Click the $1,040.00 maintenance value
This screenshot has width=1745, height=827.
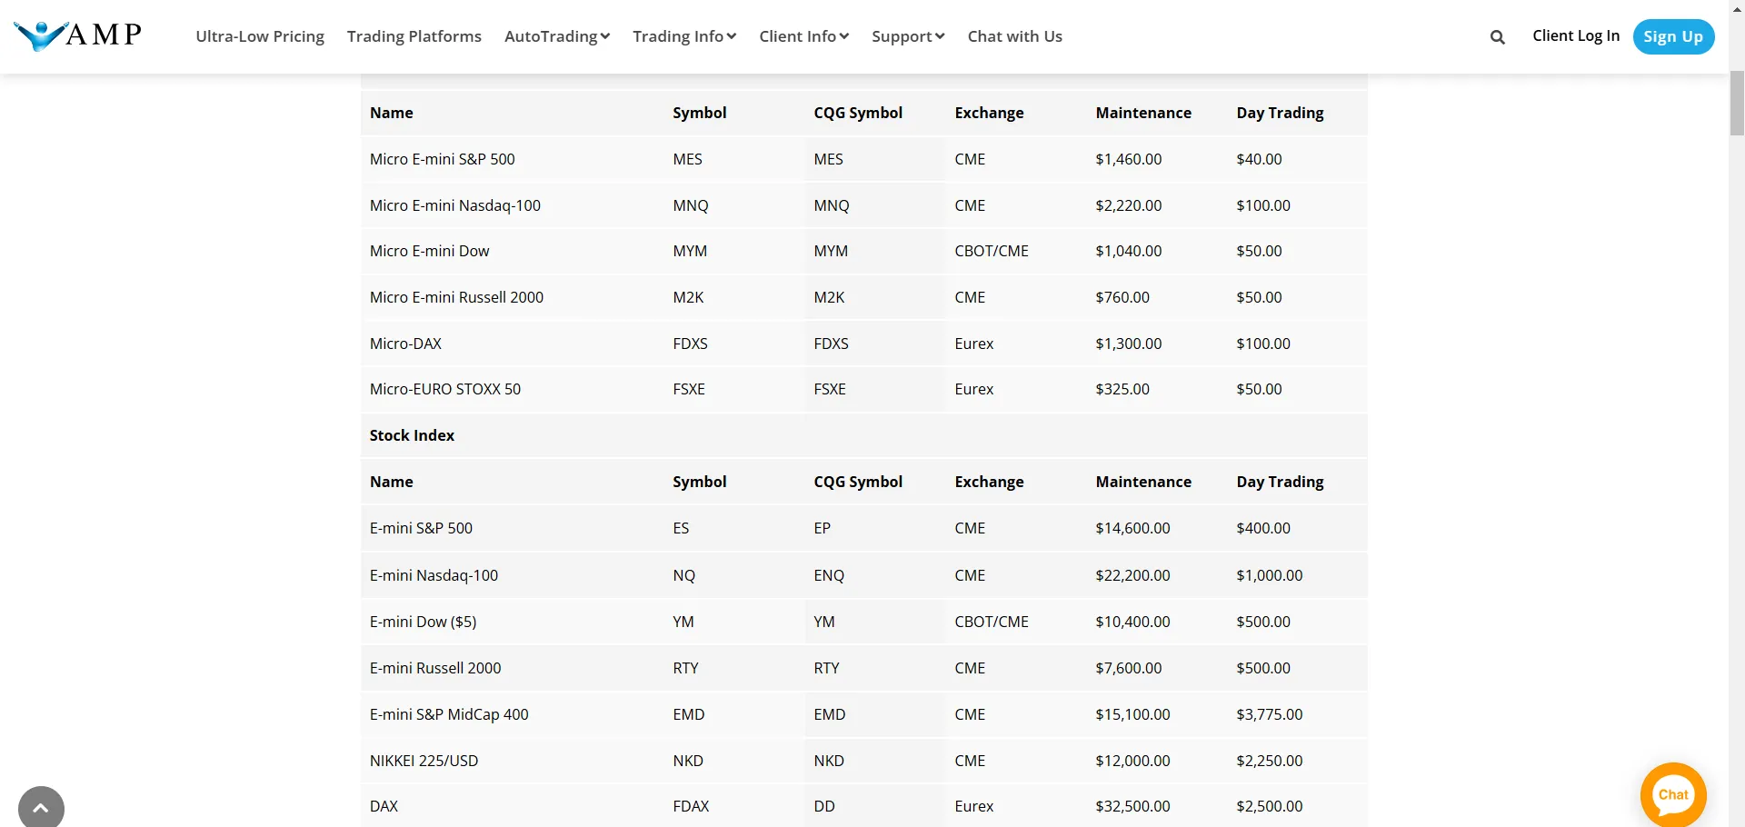pyautogui.click(x=1129, y=251)
